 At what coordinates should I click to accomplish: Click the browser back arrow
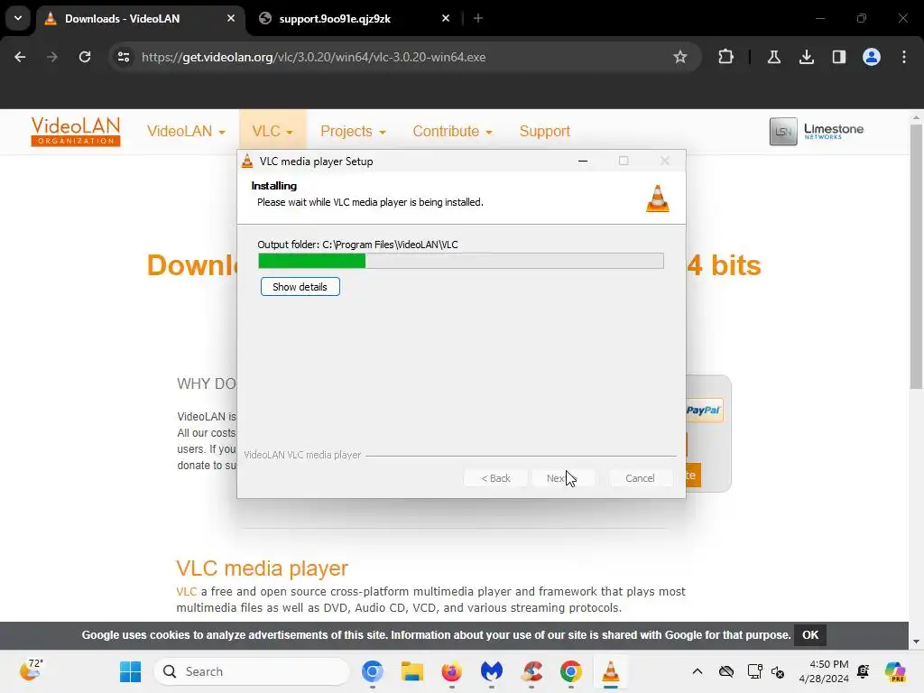click(x=20, y=57)
